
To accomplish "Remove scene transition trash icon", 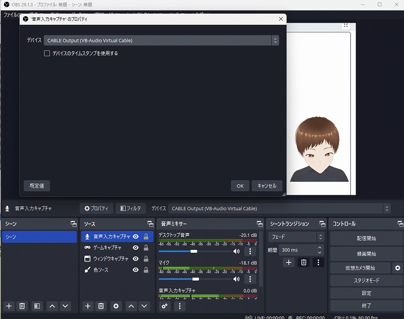I will [x=304, y=262].
